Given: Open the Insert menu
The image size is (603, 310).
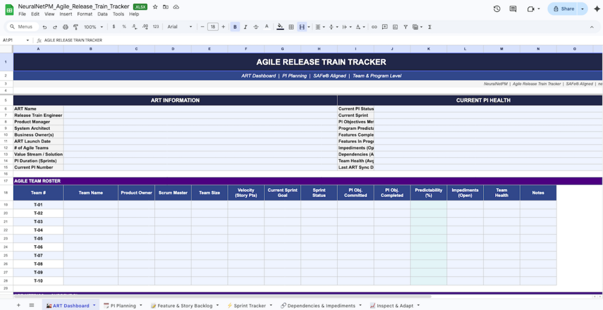Looking at the screenshot, I should [x=66, y=14].
